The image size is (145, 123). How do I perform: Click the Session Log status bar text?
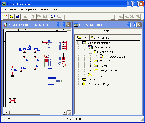coord(74,119)
